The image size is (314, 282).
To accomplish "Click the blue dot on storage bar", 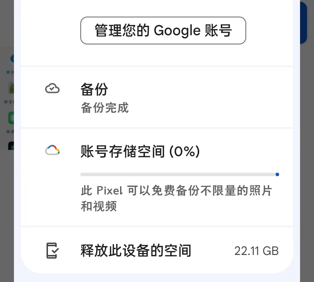I will [x=277, y=174].
